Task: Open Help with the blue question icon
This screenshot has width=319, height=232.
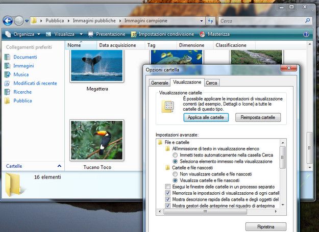Action: 306,34
